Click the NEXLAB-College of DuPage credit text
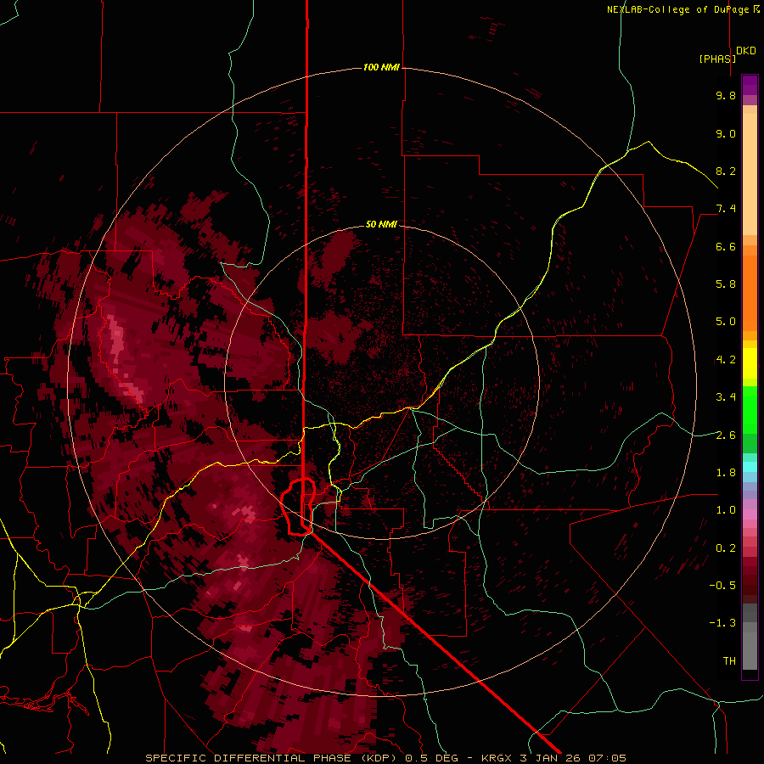 (x=679, y=9)
